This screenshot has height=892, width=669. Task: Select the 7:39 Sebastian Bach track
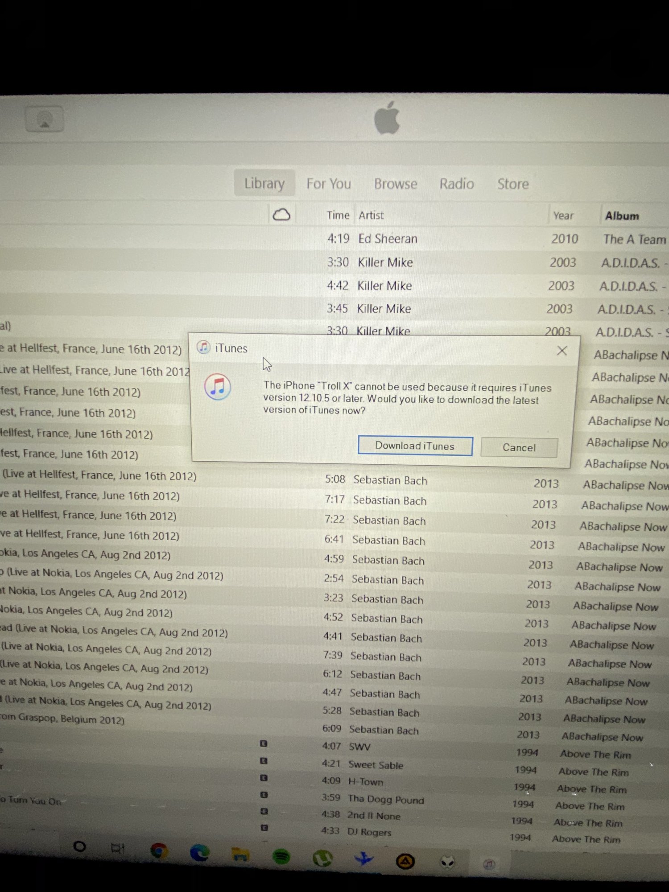334,657
